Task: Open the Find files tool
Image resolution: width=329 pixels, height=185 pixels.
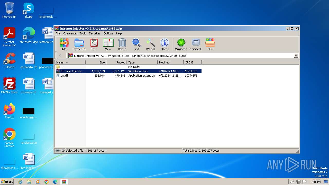Action: point(136,44)
